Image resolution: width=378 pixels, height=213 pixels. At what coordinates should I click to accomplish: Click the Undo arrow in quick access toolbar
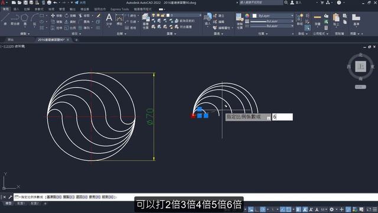pos(55,2)
